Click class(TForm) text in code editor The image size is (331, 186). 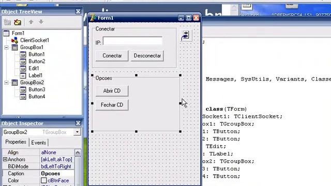pyautogui.click(x=227, y=109)
